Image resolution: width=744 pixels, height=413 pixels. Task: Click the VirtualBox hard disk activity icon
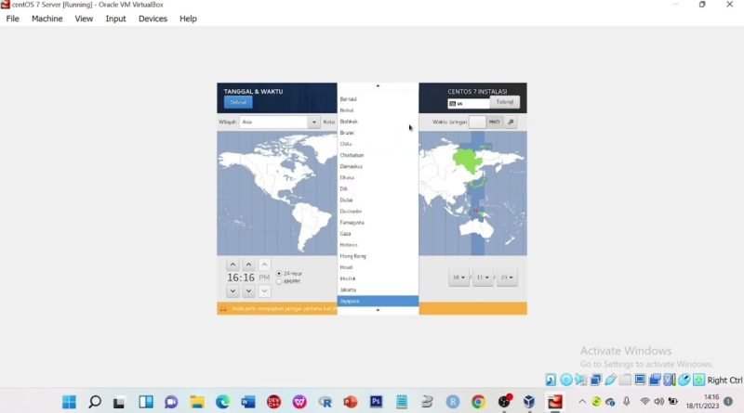[551, 380]
